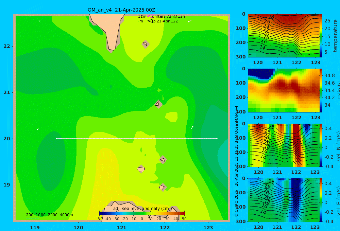Click the temperature colour bar
The height and width of the screenshot is (231, 340).
click(321, 36)
